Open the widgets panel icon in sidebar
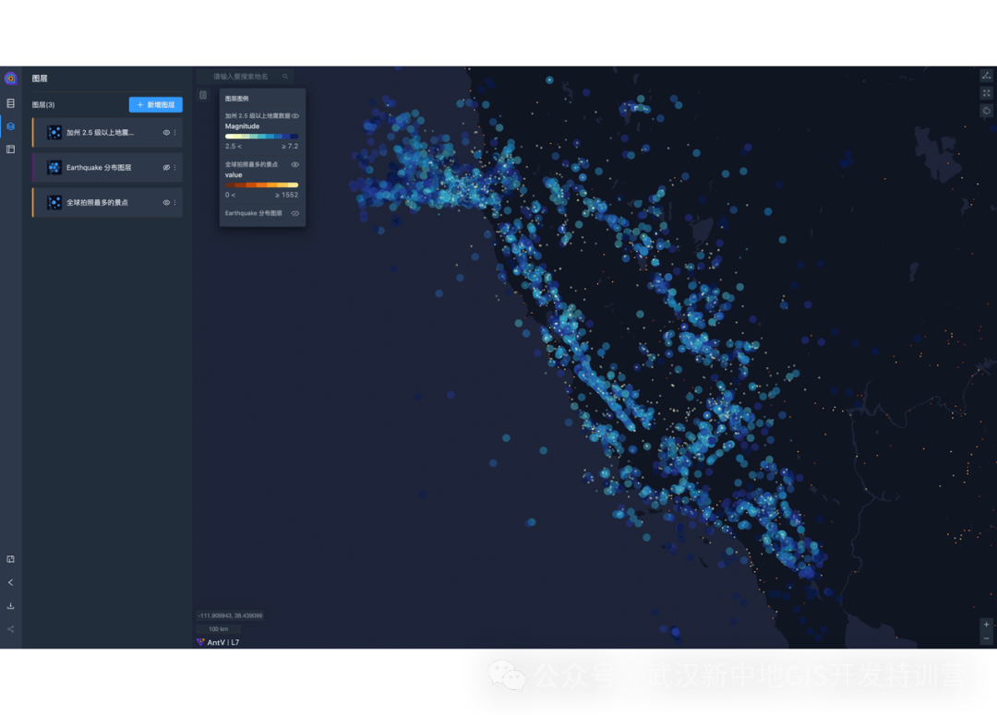 [10, 149]
